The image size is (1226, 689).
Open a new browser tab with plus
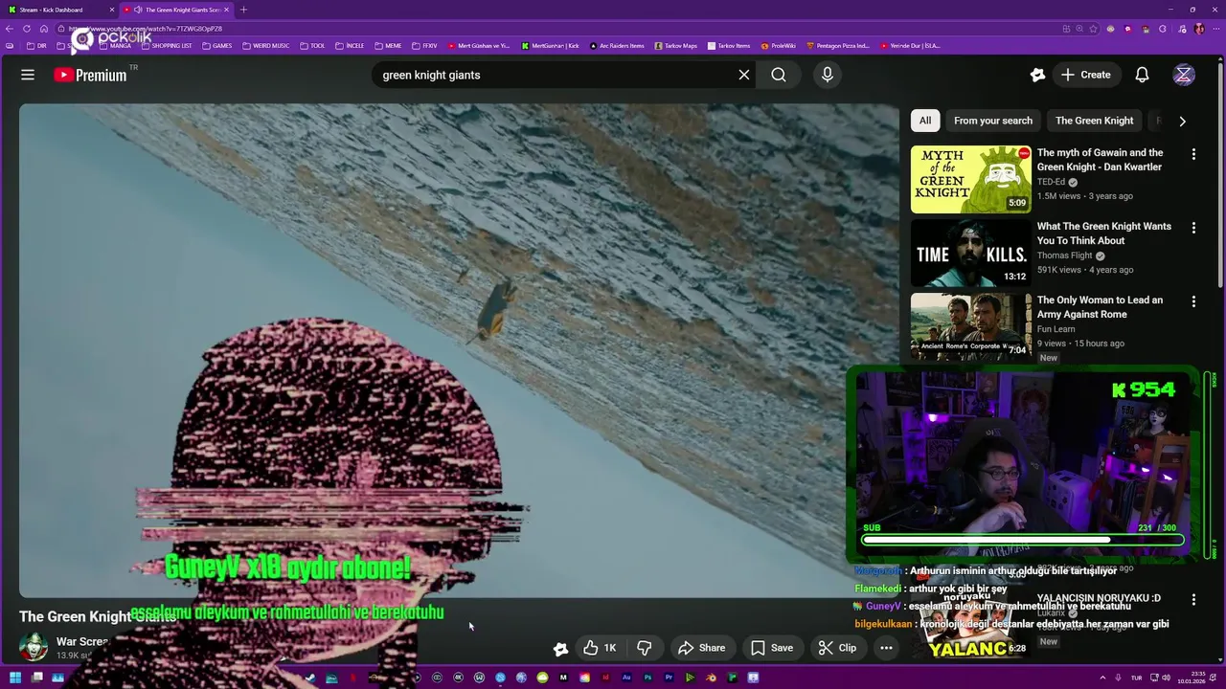pyautogui.click(x=243, y=10)
